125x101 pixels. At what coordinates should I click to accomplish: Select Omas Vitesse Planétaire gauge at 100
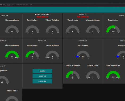tap(113, 75)
